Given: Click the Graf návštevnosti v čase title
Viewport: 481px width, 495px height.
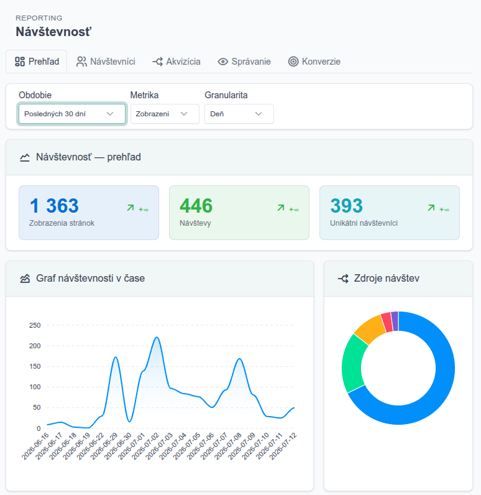Looking at the screenshot, I should [90, 279].
